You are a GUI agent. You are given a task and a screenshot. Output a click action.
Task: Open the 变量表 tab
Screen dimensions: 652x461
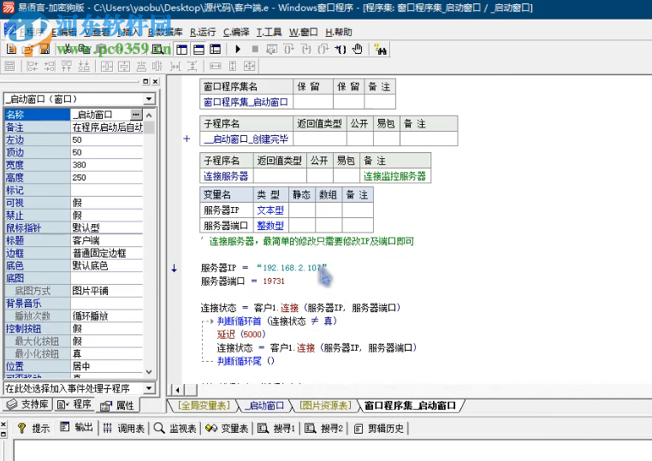pos(227,428)
